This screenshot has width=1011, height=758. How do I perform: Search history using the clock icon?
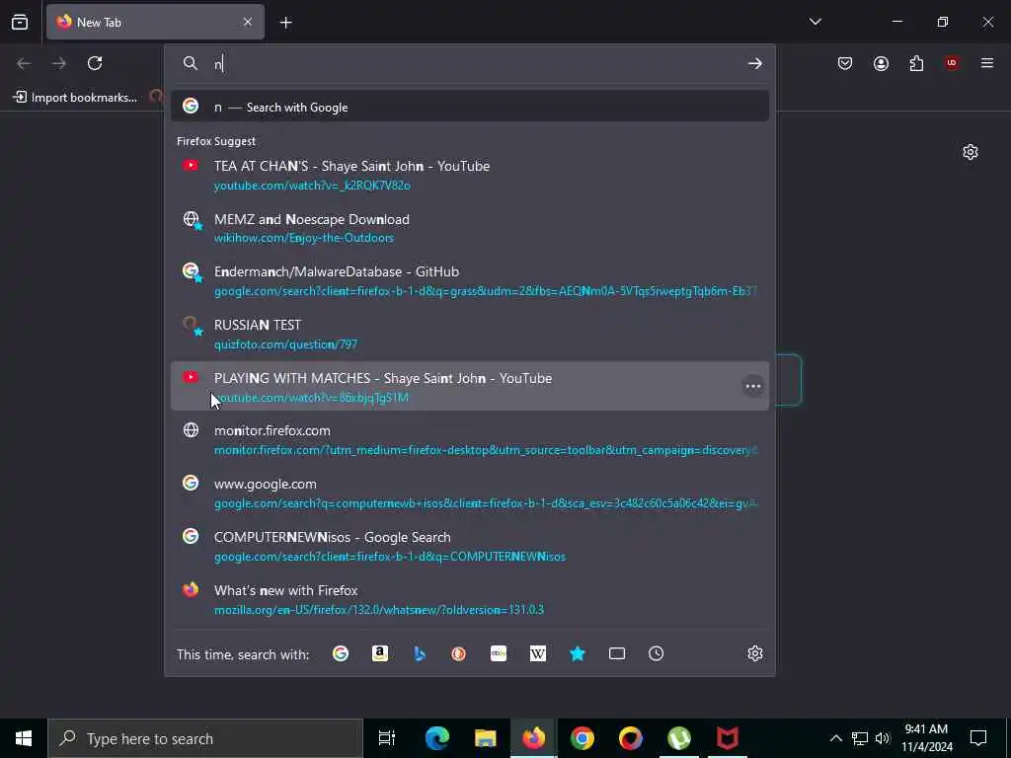tap(656, 653)
